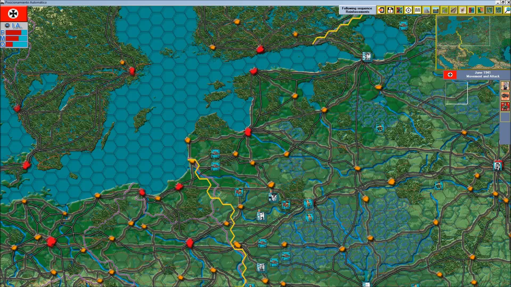Click the exit arrow toolbar icon

381,10
